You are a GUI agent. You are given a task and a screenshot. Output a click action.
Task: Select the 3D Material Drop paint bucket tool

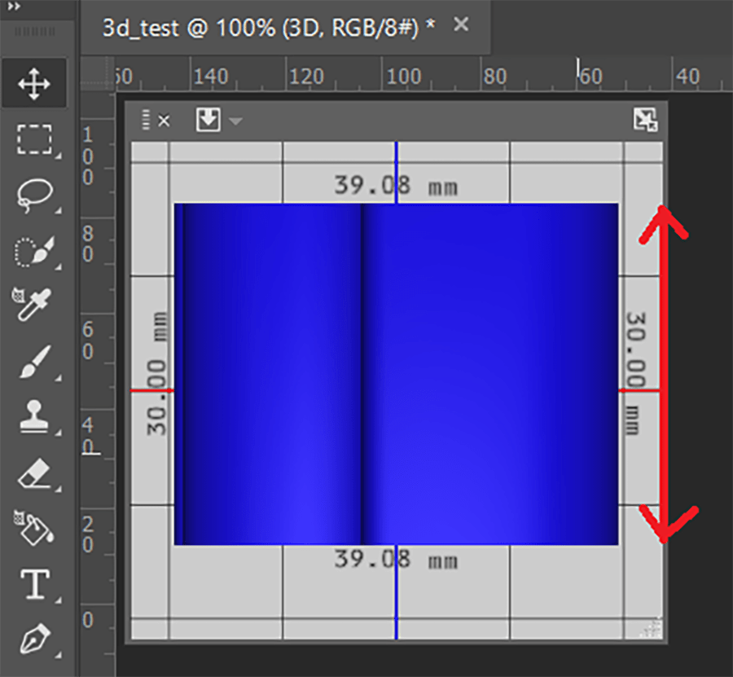(33, 527)
